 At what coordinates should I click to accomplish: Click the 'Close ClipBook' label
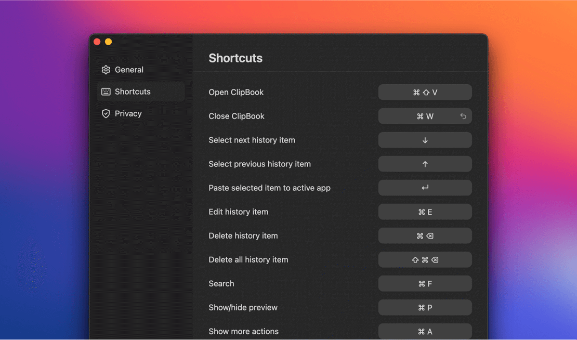coord(236,116)
